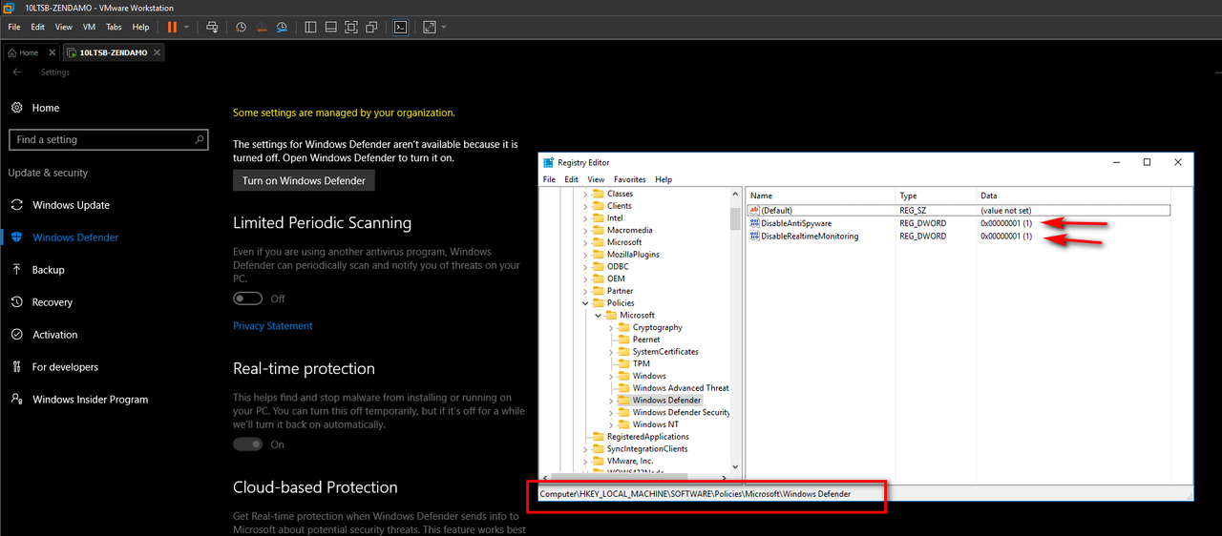Open VMware Help menu
1222x536 pixels.
pyautogui.click(x=140, y=27)
